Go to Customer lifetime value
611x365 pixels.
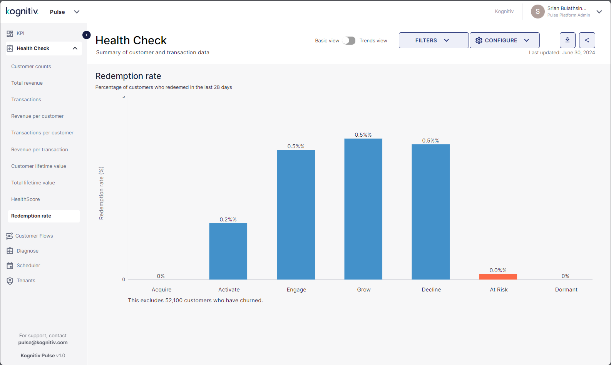pos(39,166)
